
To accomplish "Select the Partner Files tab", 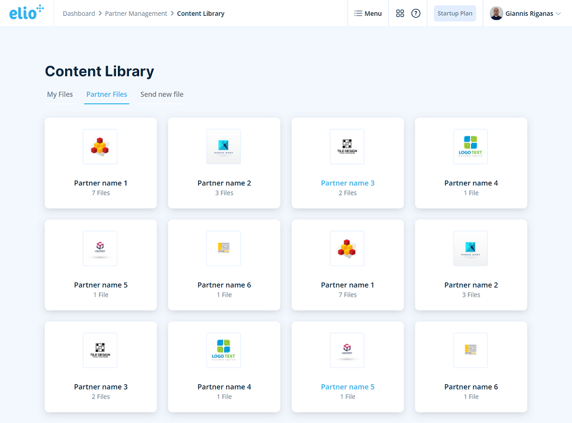I will [x=106, y=95].
